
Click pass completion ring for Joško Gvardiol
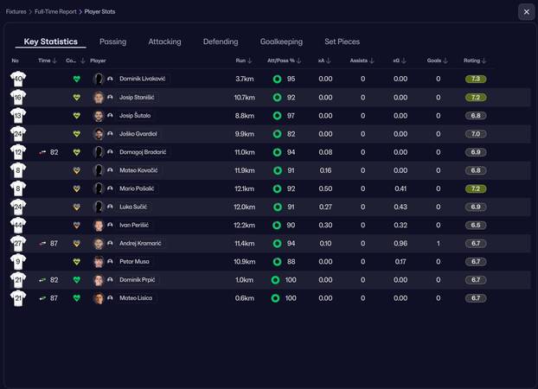point(277,134)
